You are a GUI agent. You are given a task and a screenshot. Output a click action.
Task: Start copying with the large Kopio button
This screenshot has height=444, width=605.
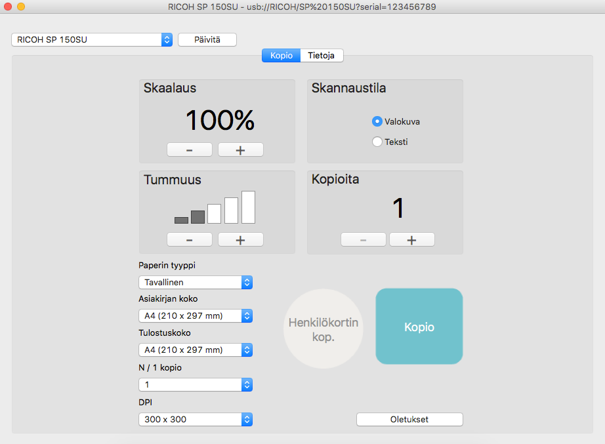point(419,327)
